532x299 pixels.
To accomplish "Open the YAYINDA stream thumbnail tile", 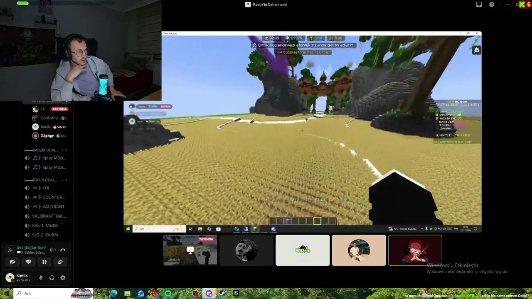I will 190,250.
